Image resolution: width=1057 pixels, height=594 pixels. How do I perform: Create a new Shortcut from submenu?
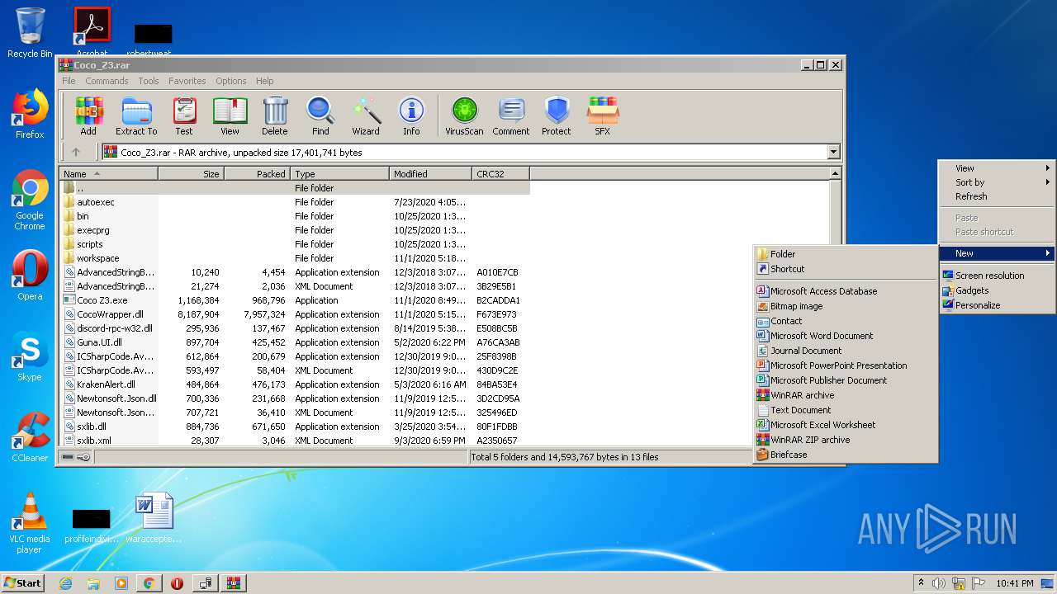click(x=846, y=269)
